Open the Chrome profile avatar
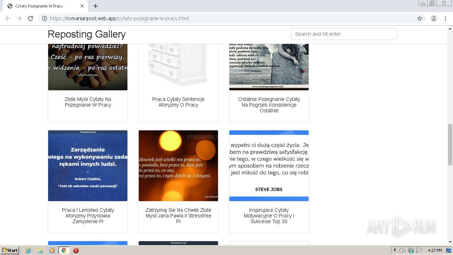453x255 pixels. pos(434,18)
